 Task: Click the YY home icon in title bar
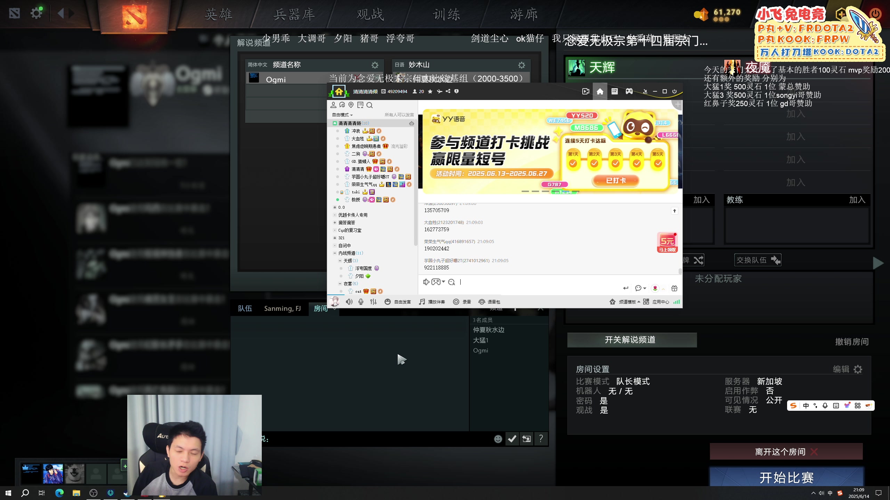pos(600,91)
